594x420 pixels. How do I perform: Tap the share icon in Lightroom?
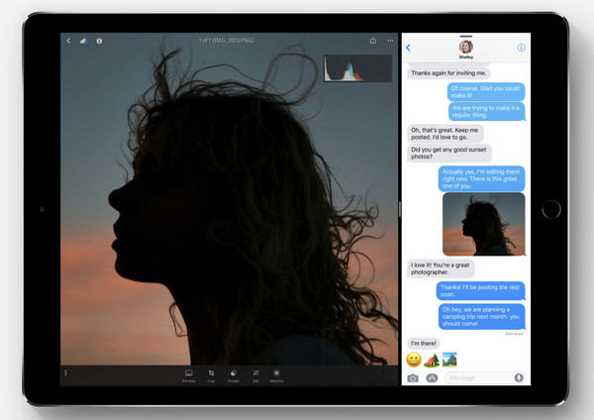[x=373, y=41]
